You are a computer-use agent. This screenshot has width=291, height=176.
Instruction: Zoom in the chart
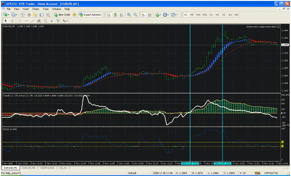129,15
